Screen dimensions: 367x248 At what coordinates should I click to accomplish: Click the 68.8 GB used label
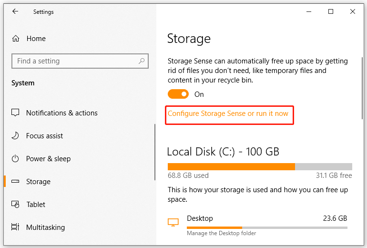pyautogui.click(x=188, y=176)
